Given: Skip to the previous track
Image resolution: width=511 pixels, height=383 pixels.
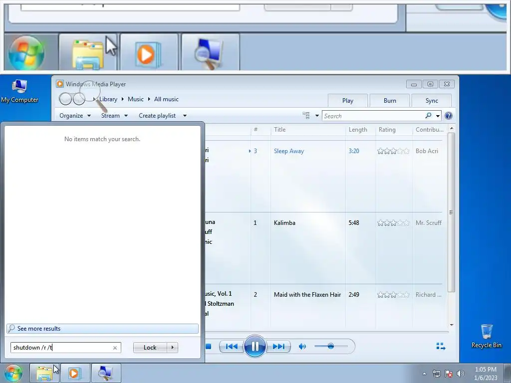Looking at the screenshot, I should (232, 347).
